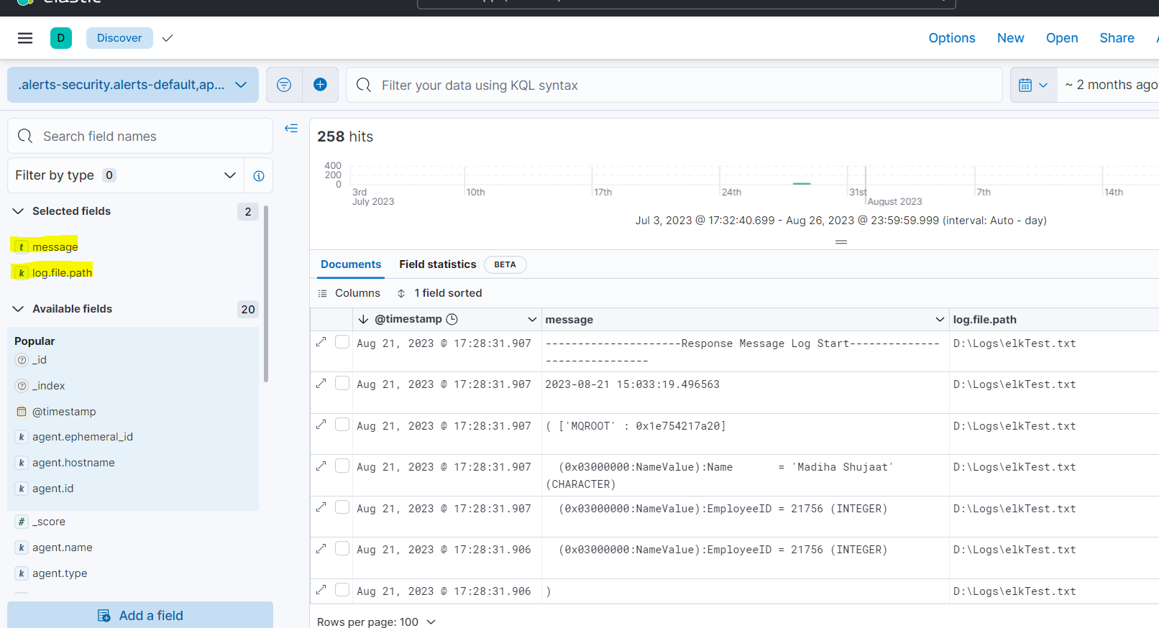Switch to the Field statistics tab

click(x=438, y=264)
